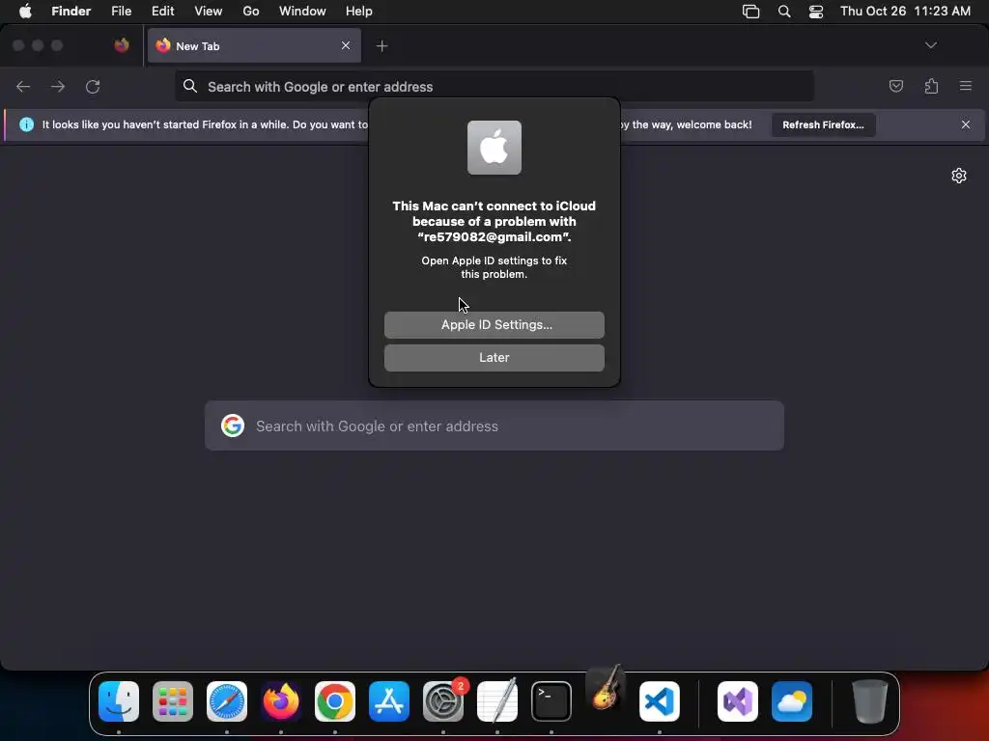Viewport: 989px width, 741px height.
Task: Open Finder from the Dock
Action: 119,701
